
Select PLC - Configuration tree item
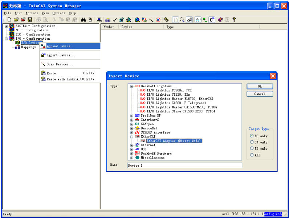33,34
